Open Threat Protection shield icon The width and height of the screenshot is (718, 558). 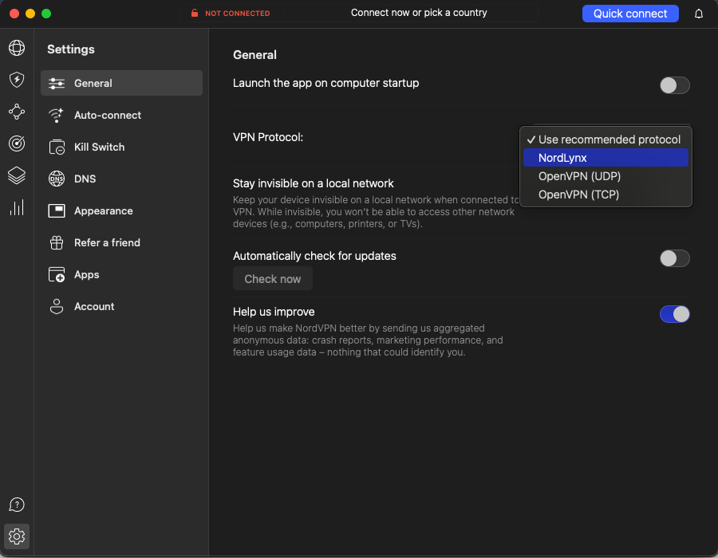tap(17, 80)
